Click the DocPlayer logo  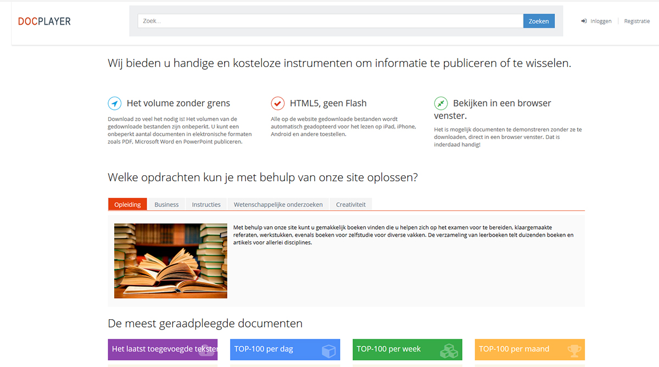click(44, 21)
